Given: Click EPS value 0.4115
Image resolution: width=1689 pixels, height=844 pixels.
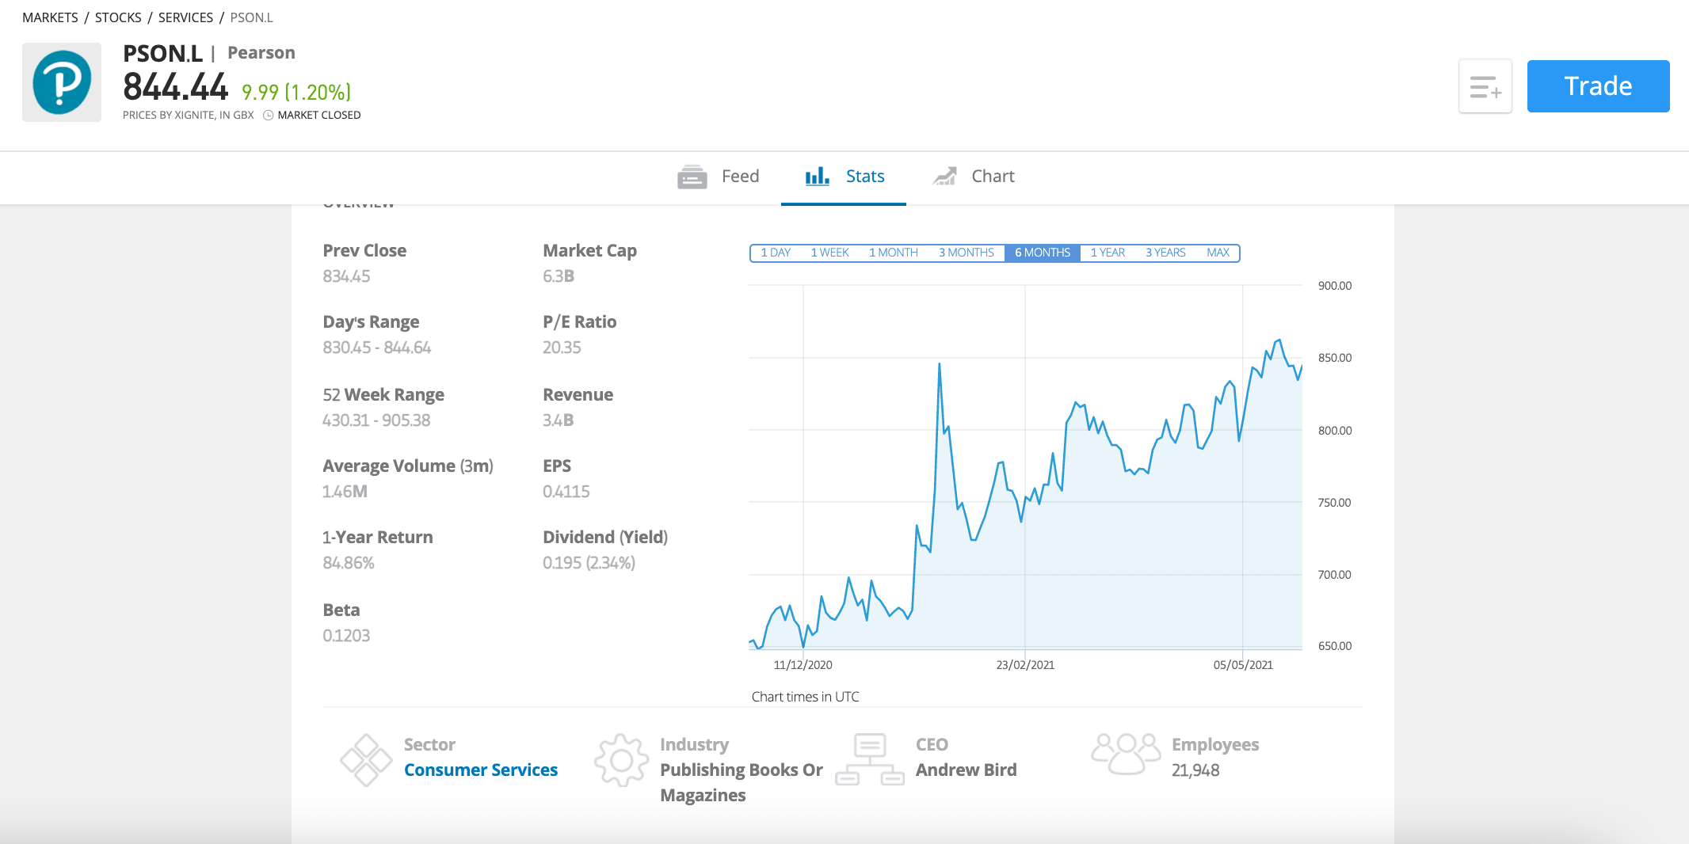Looking at the screenshot, I should (x=566, y=492).
